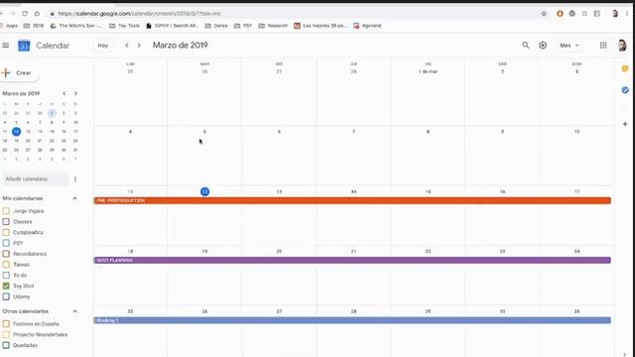This screenshot has width=635, height=357.
Task: Toggle Proyecto Neandertales checkbox
Action: click(6, 335)
